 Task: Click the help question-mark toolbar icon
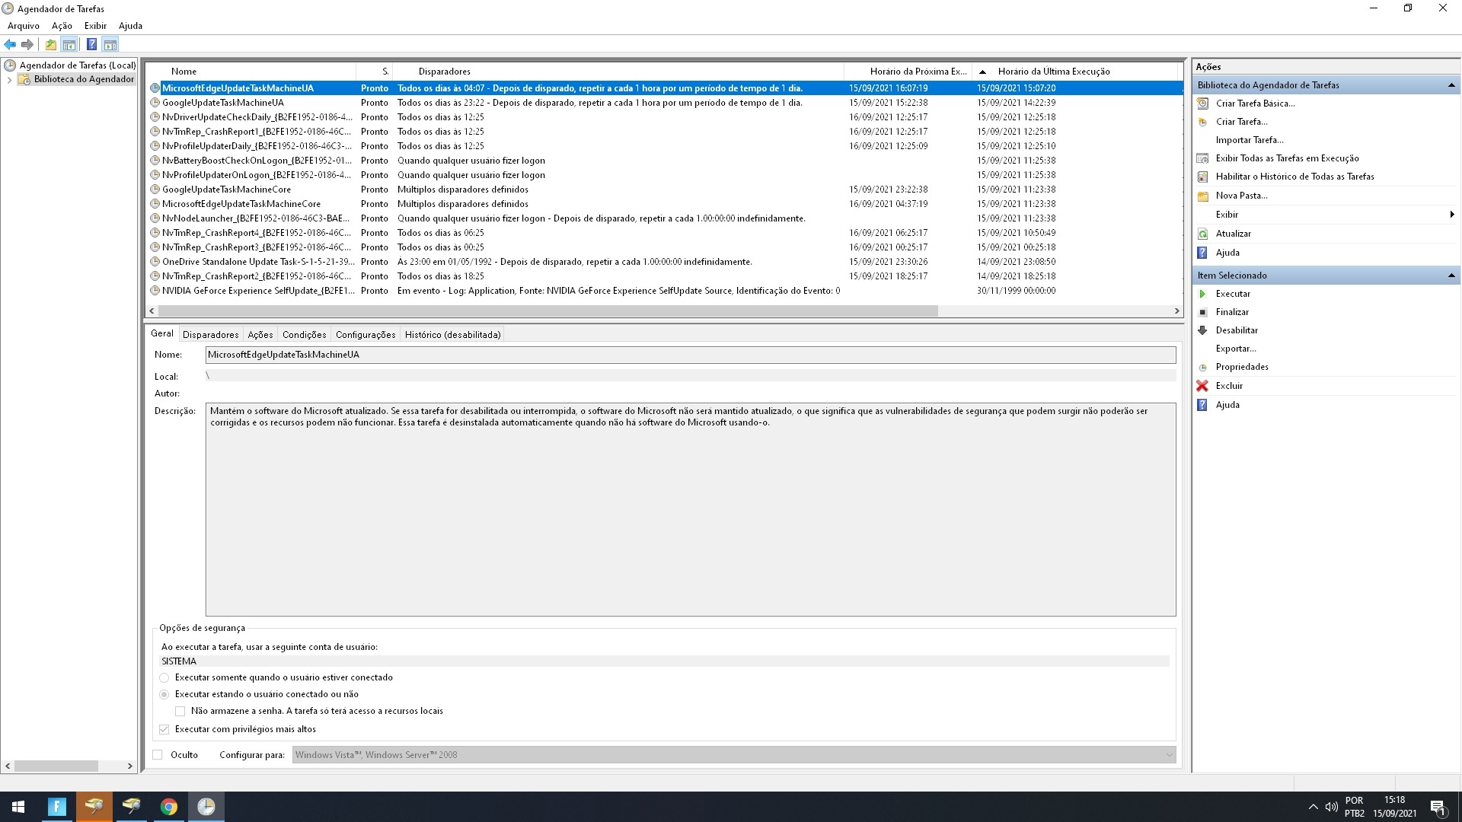(91, 44)
